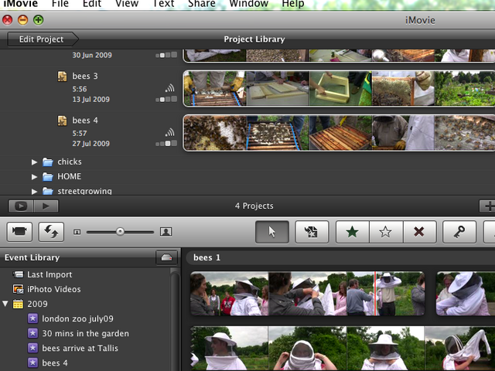This screenshot has height=371, width=495.
Task: Click the first bees 1 event clip
Action: pos(308,294)
